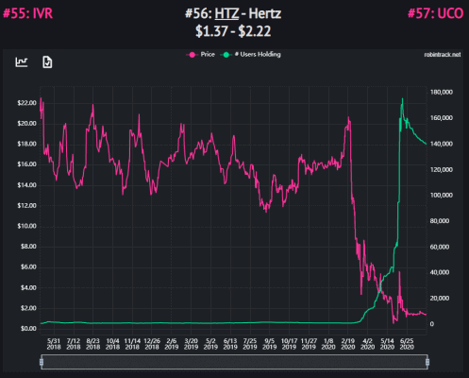Grab the right handle of range slider
Screen dimensions: 469x378
point(427,362)
